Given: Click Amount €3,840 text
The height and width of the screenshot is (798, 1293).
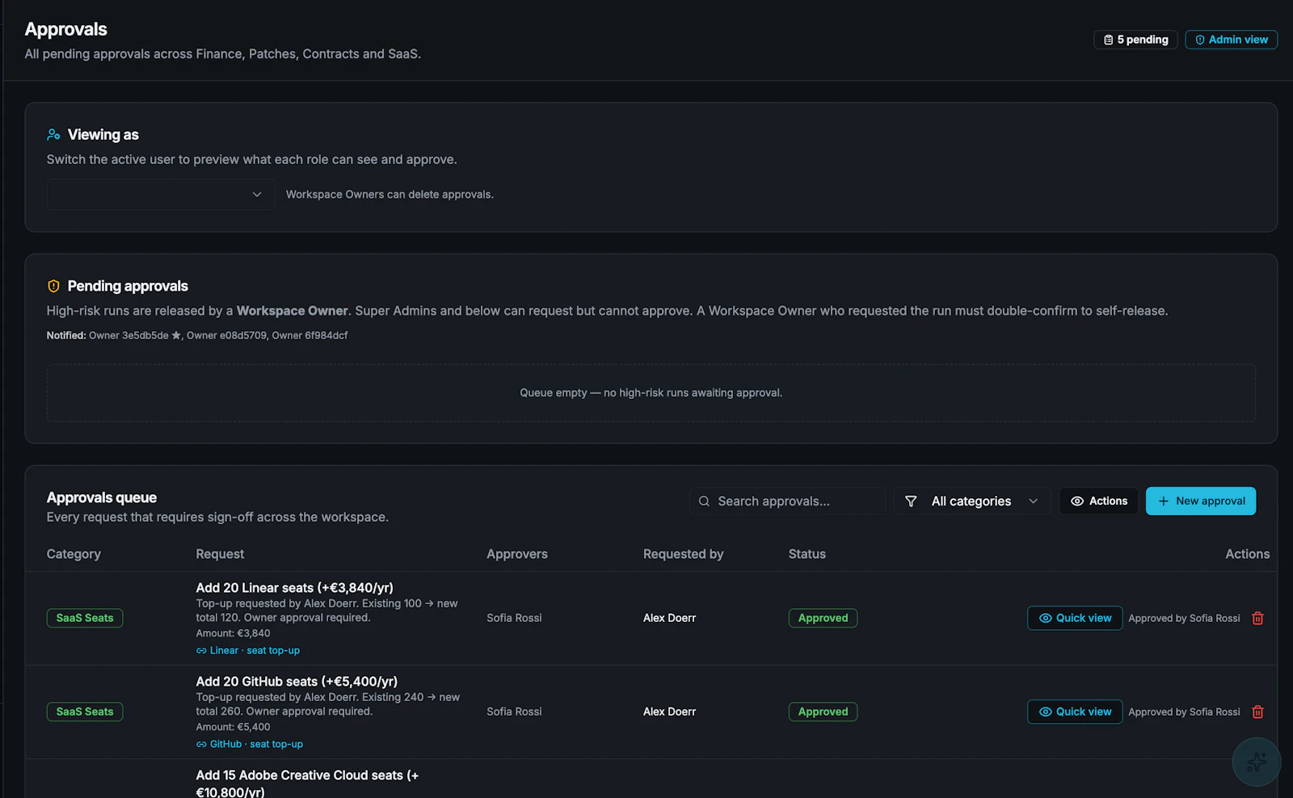Looking at the screenshot, I should [233, 633].
